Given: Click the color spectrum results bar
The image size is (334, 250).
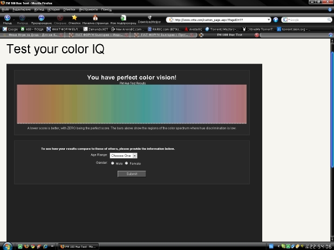Looking at the screenshot, I should [x=131, y=103].
